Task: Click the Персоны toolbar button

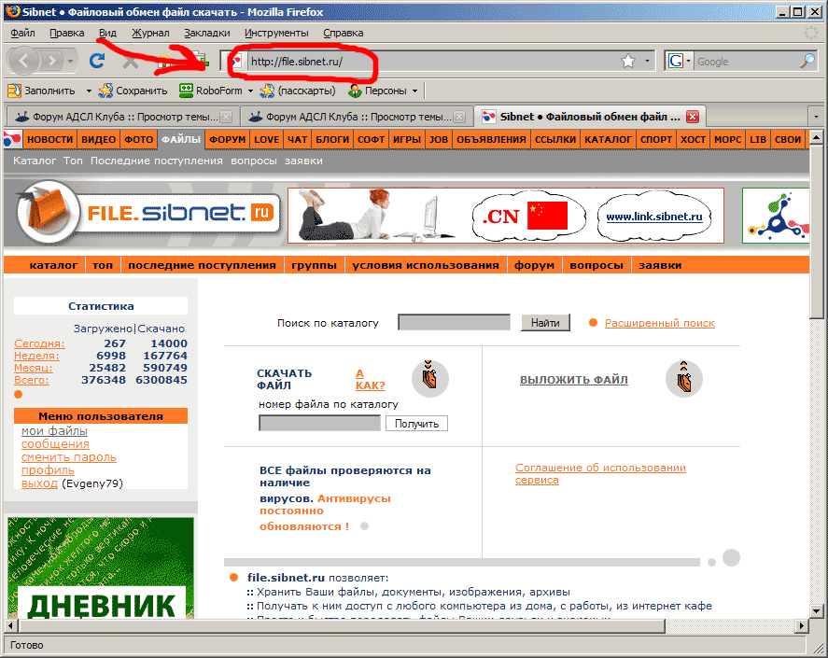Action: click(377, 91)
